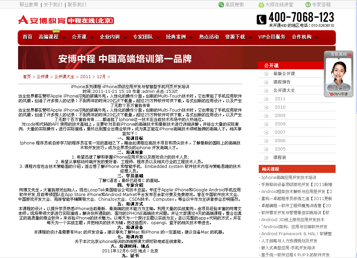Click 12月 in the breadcrumb
This screenshot has height=258, width=357.
[x=101, y=77]
